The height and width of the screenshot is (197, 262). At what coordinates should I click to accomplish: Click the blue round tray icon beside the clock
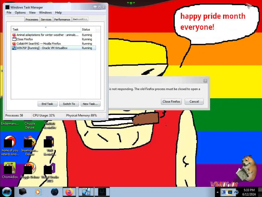[x=236, y=192]
